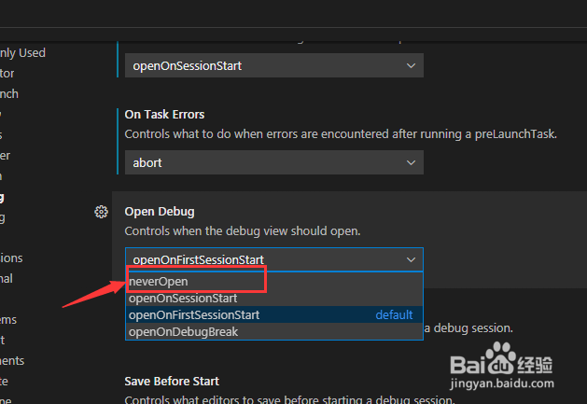The height and width of the screenshot is (404, 587).
Task: Click the chevron on the abort dropdown
Action: pyautogui.click(x=411, y=162)
